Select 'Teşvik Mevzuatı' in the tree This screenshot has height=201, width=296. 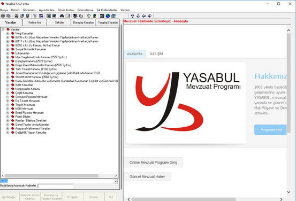pyautogui.click(x=25, y=105)
